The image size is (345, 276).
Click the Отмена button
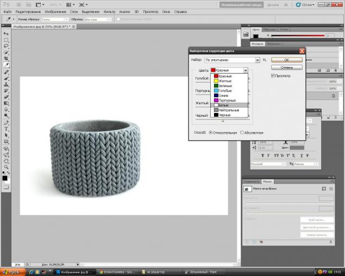click(286, 67)
